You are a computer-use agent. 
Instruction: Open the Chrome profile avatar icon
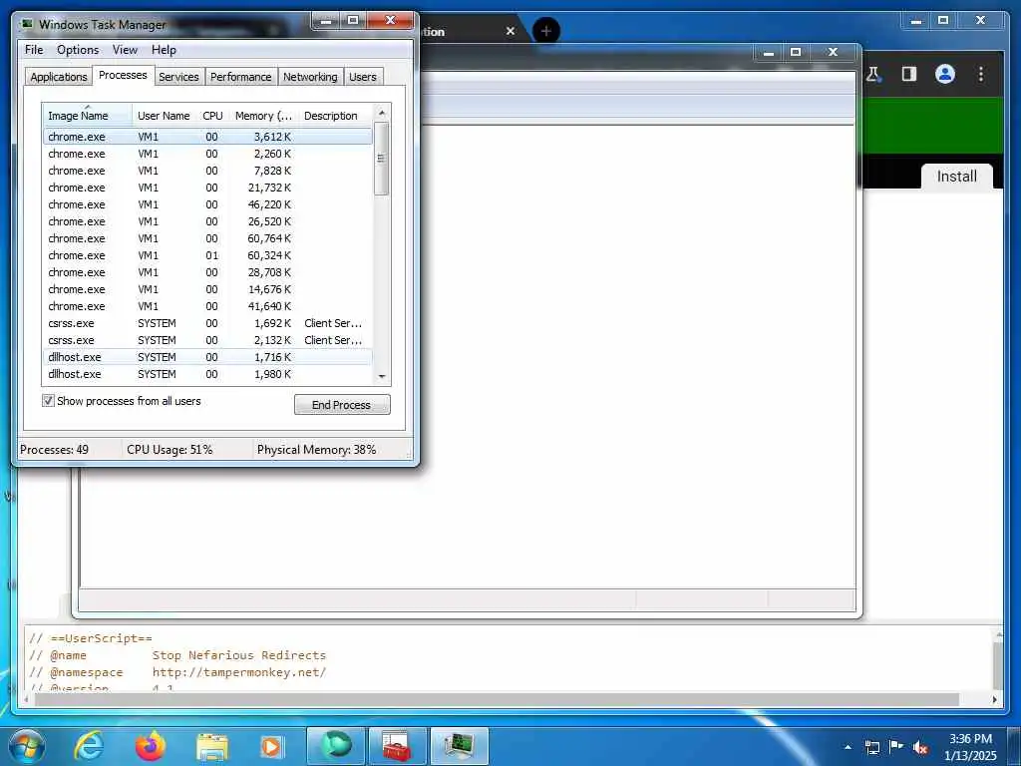945,74
